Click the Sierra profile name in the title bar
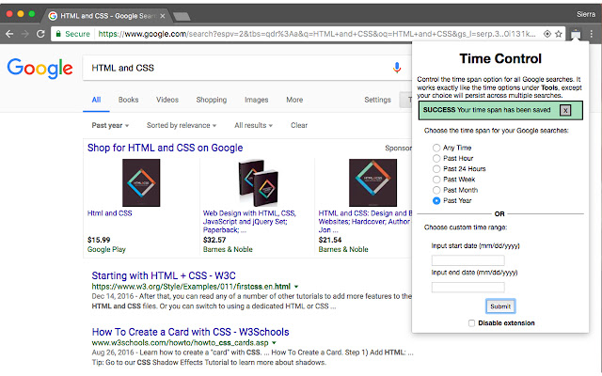602x376 pixels. [x=586, y=15]
